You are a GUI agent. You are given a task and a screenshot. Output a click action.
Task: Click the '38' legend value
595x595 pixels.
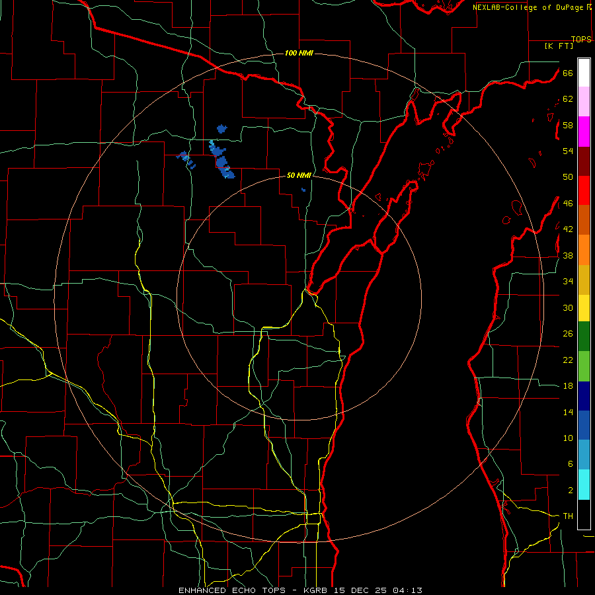click(x=568, y=255)
